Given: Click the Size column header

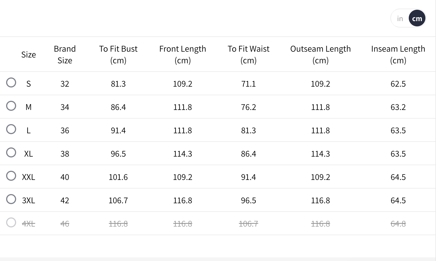Looking at the screenshot, I should (28, 55).
